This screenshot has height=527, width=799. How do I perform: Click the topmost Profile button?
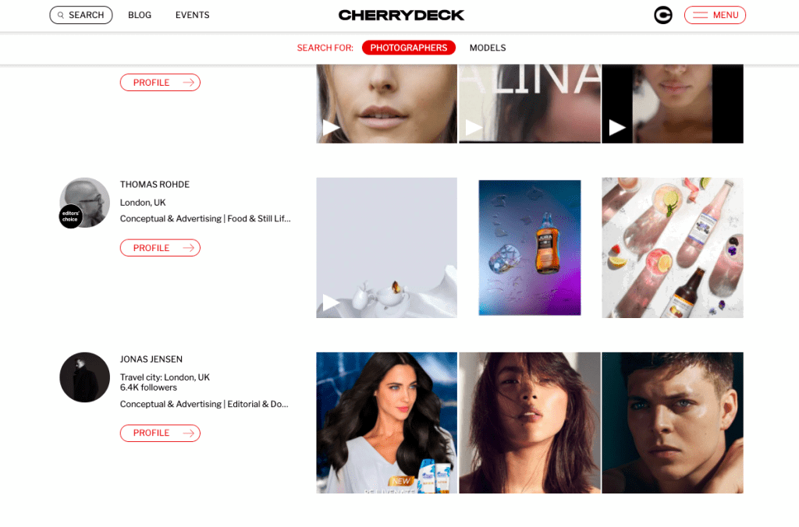[x=160, y=83]
